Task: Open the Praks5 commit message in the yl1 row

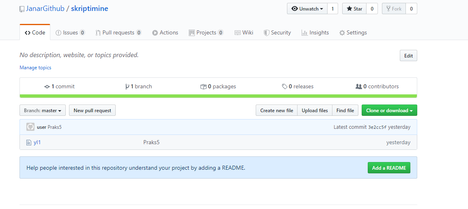Action: tap(151, 142)
